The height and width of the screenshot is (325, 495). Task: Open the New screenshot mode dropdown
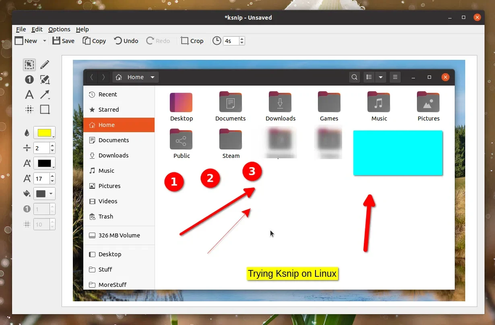(44, 41)
